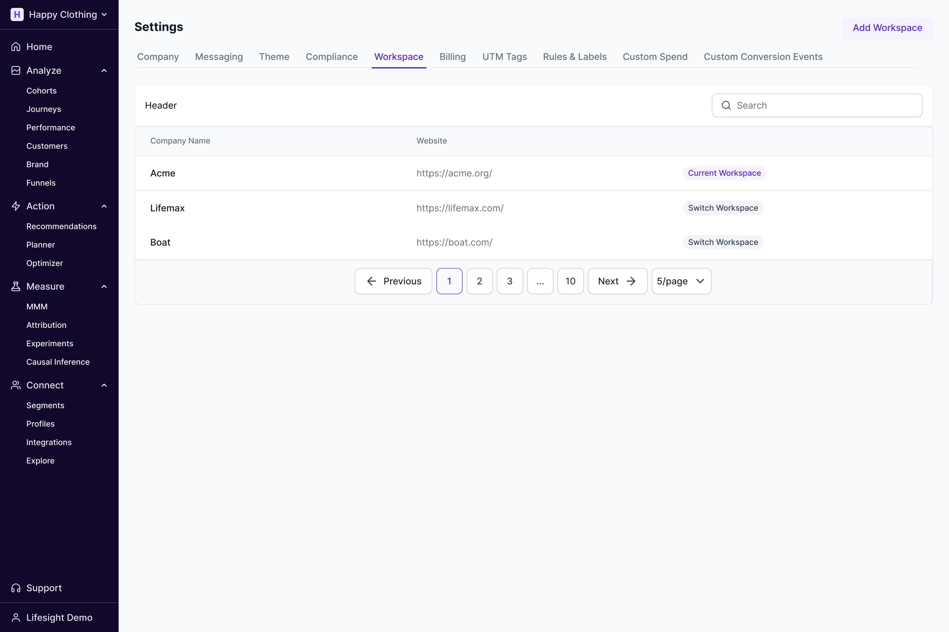949x632 pixels.
Task: Open the UTM Tags tab
Action: tap(504, 57)
